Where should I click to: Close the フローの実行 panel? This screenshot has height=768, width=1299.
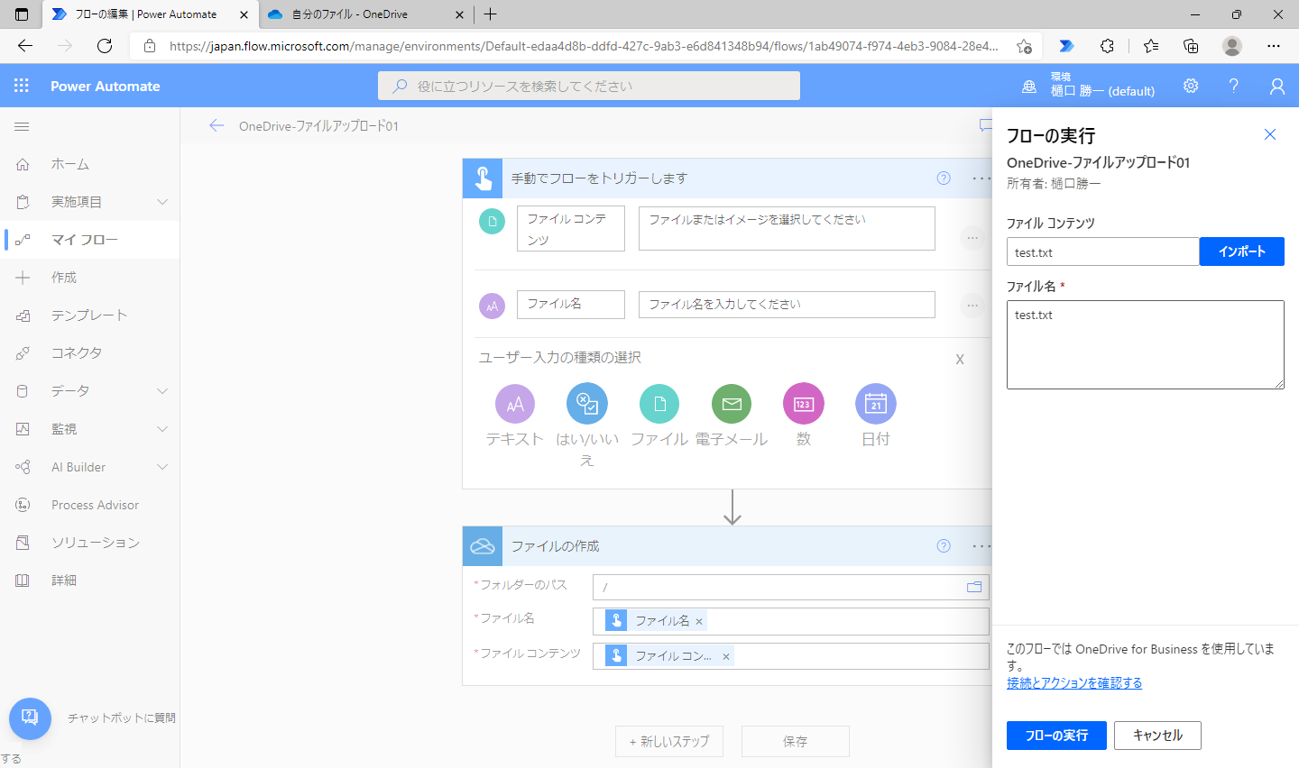tap(1270, 134)
